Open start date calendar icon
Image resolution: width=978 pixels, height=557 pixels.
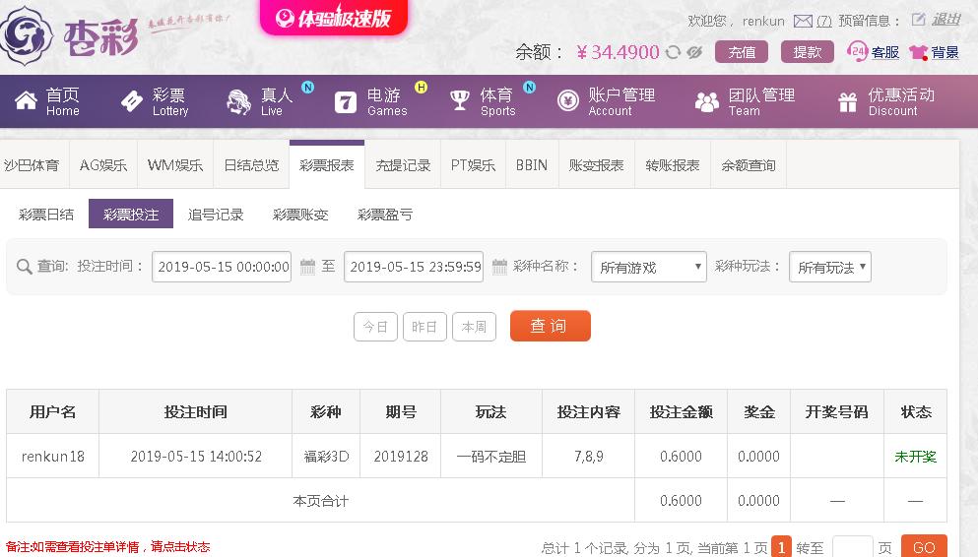point(307,267)
